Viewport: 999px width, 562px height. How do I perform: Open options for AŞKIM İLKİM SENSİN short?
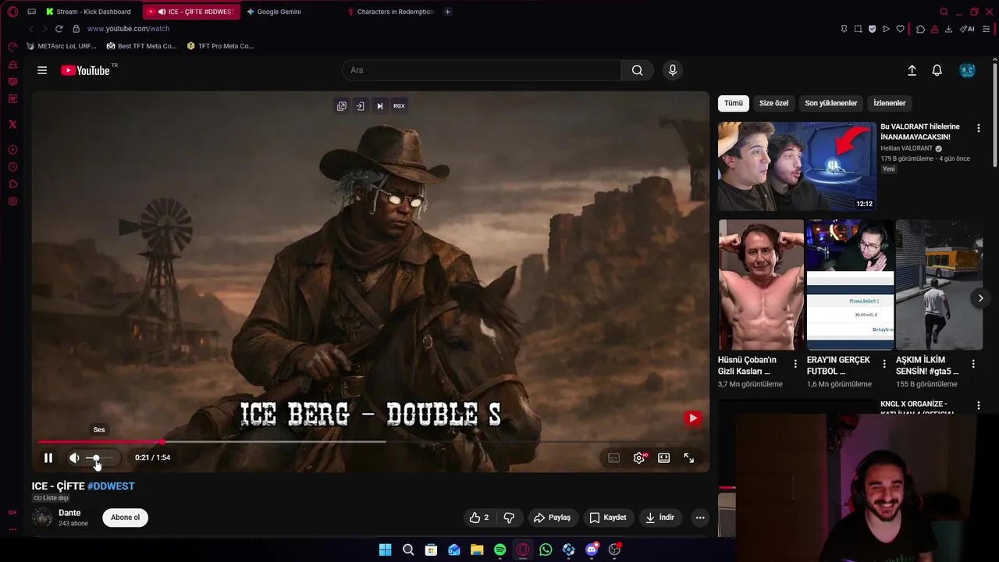973,364
